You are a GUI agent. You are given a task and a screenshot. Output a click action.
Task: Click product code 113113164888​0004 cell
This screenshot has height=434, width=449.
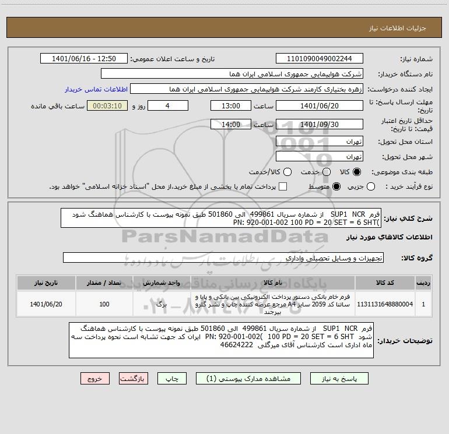[x=385, y=304]
